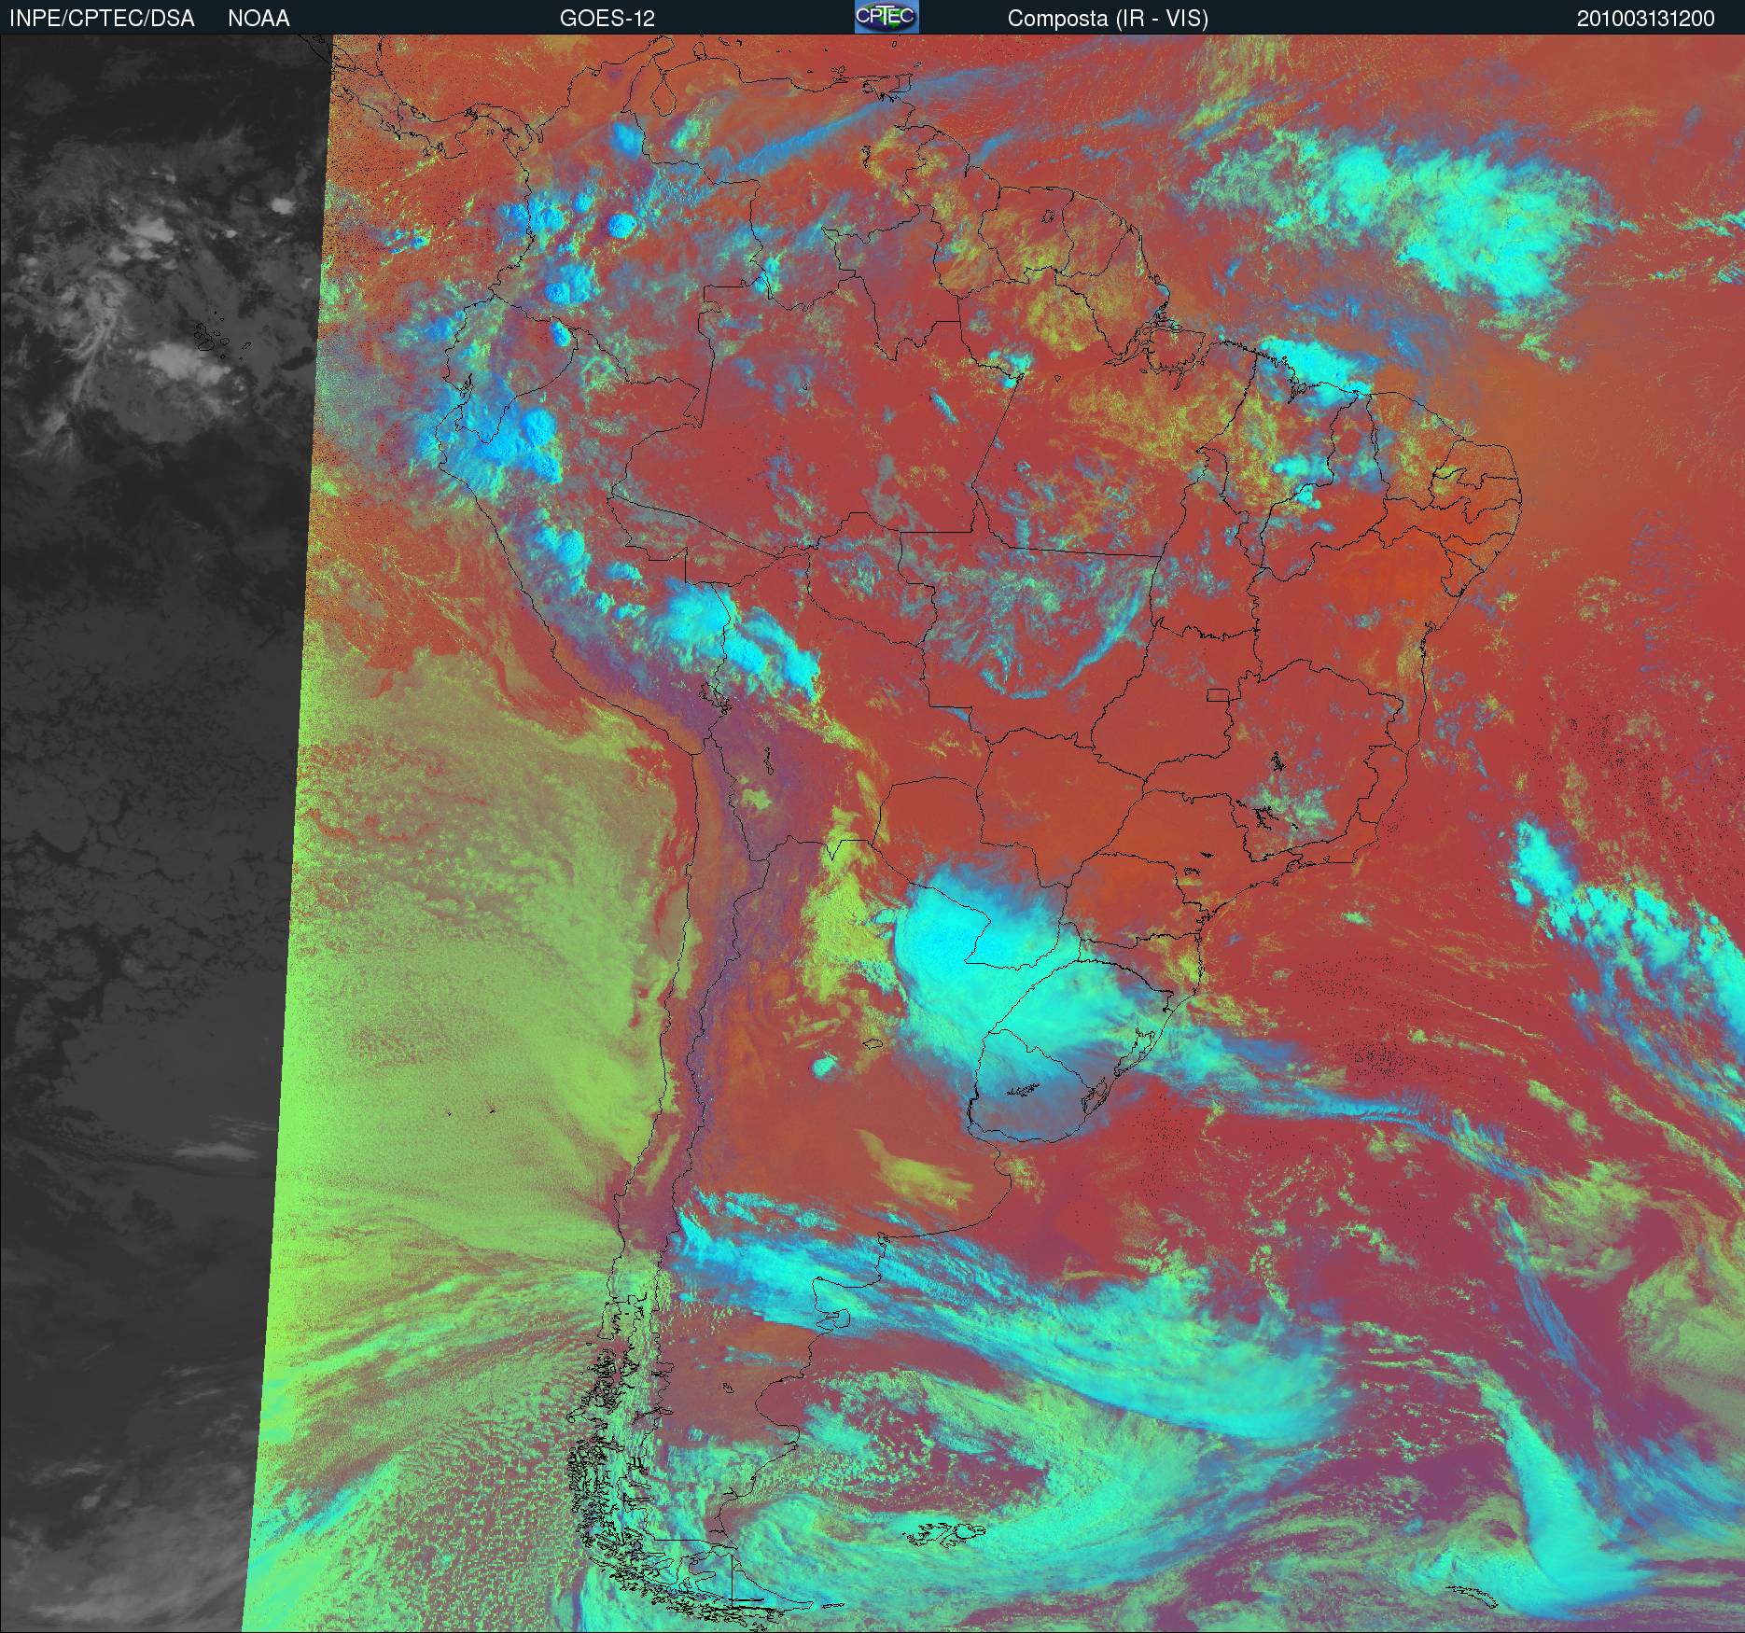Click the GOES-12 satellite label
The width and height of the screenshot is (1745, 1633).
(x=607, y=19)
